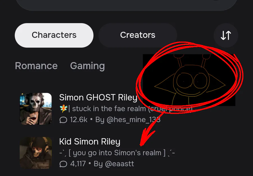This screenshot has height=176, width=253.
Task: Filter by Gaming category
Action: tap(87, 66)
